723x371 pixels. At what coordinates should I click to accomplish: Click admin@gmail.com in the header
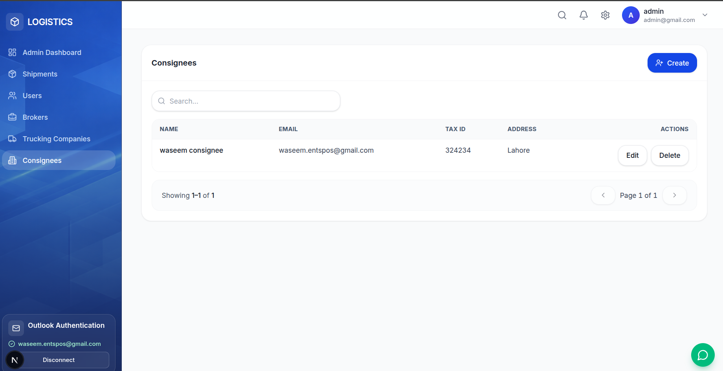tap(669, 20)
